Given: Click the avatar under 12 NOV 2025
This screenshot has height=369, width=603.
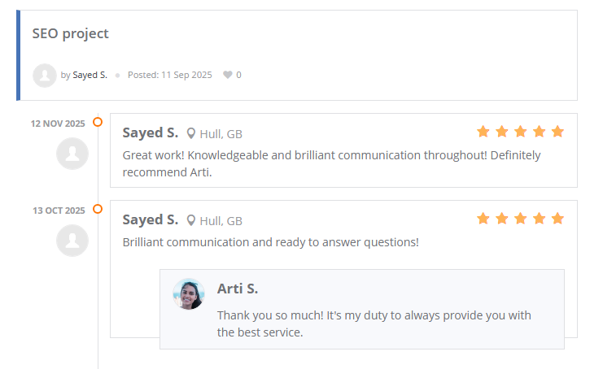Looking at the screenshot, I should click(x=72, y=154).
